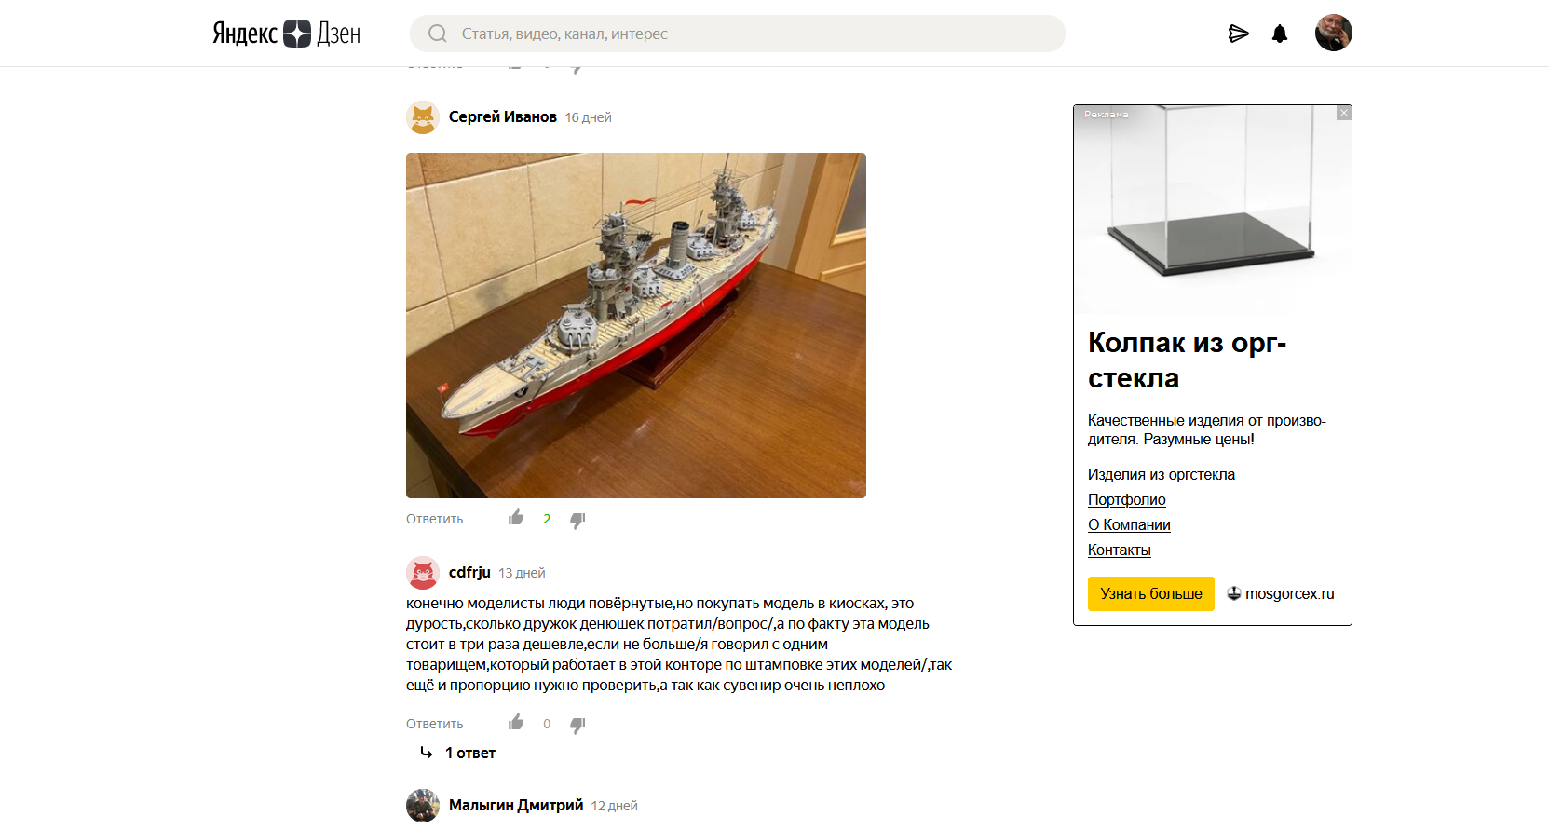
Task: Open the 'Портфолио' ad link
Action: coord(1126,500)
